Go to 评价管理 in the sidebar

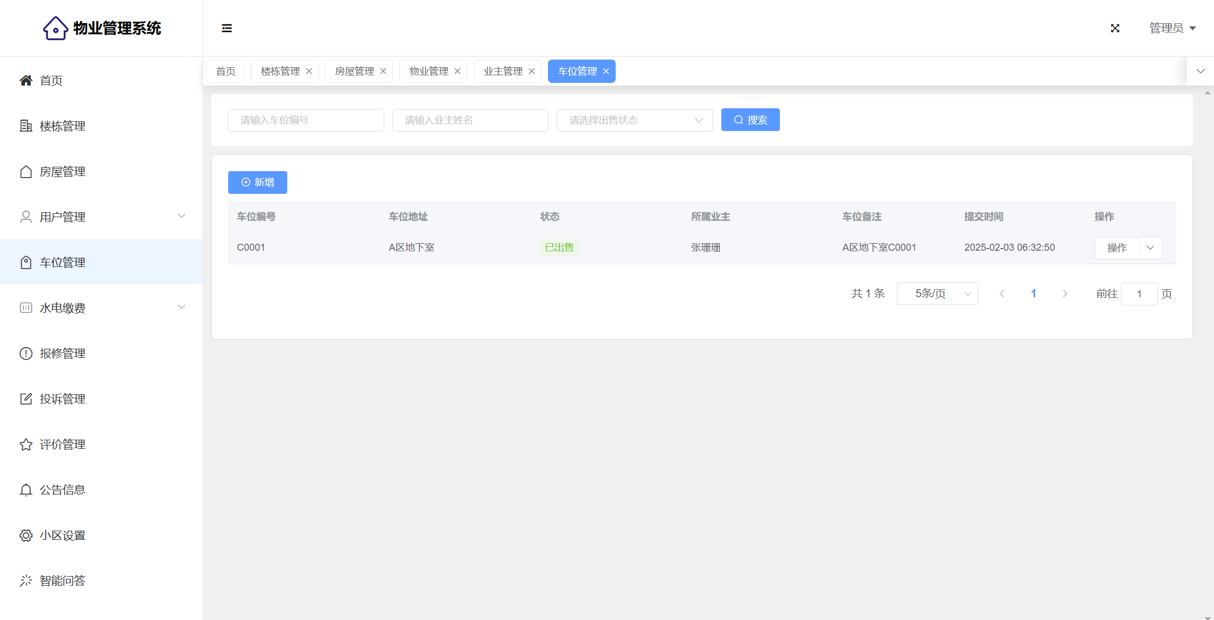coord(62,445)
